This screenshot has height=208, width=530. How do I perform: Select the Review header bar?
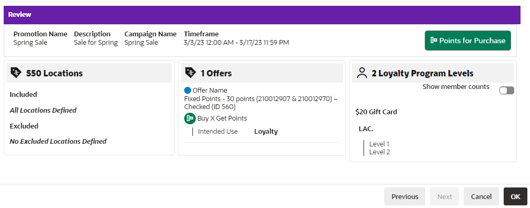click(262, 15)
